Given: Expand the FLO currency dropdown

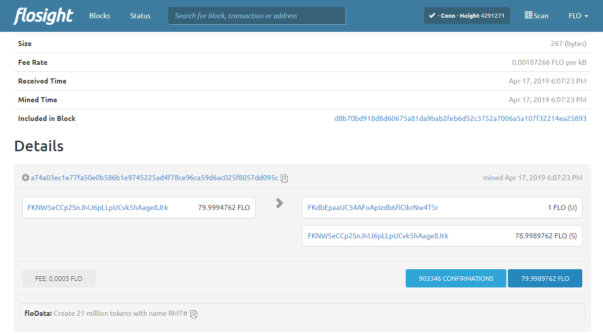Looking at the screenshot, I should tap(578, 16).
